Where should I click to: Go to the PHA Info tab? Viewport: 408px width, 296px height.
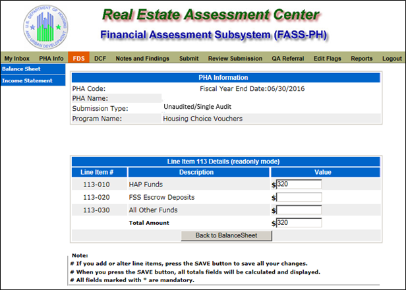tap(51, 59)
